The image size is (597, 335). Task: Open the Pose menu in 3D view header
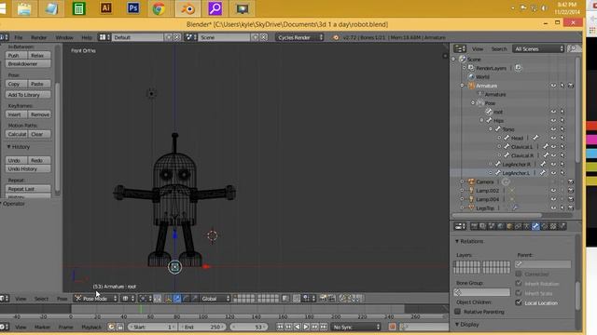click(x=62, y=299)
